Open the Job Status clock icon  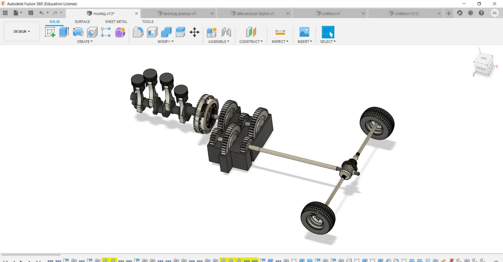click(x=471, y=13)
